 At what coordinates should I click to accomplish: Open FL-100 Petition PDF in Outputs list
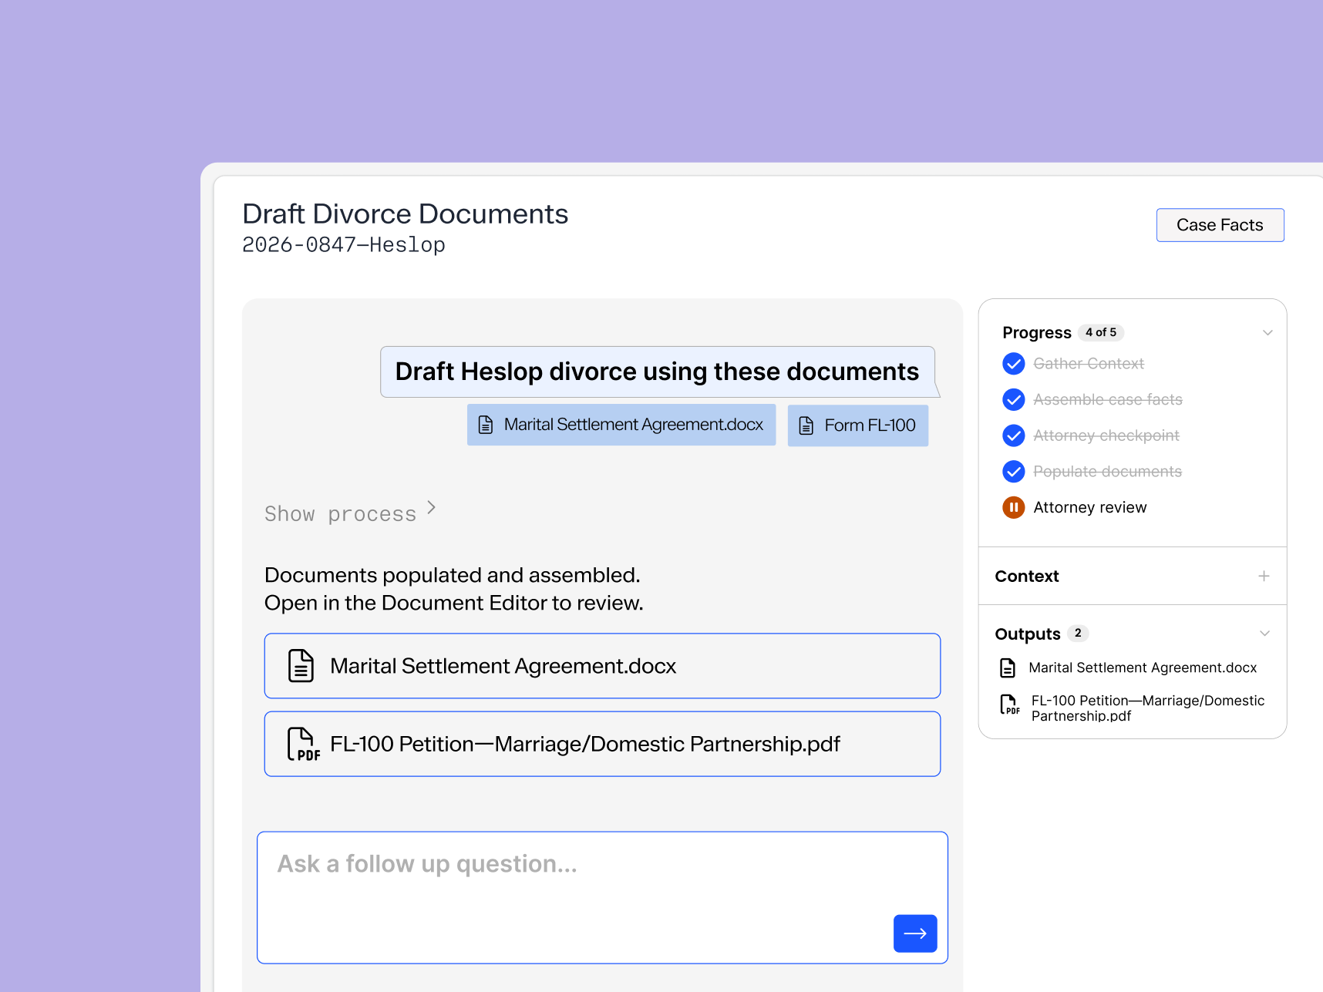1148,708
